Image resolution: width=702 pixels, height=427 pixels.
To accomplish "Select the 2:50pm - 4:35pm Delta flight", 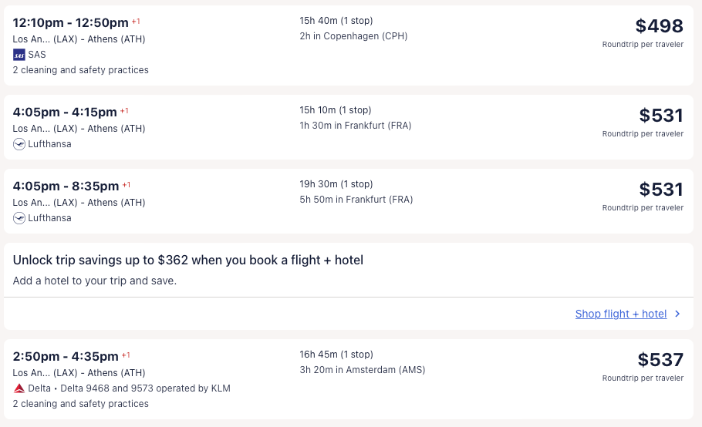I will pos(66,357).
